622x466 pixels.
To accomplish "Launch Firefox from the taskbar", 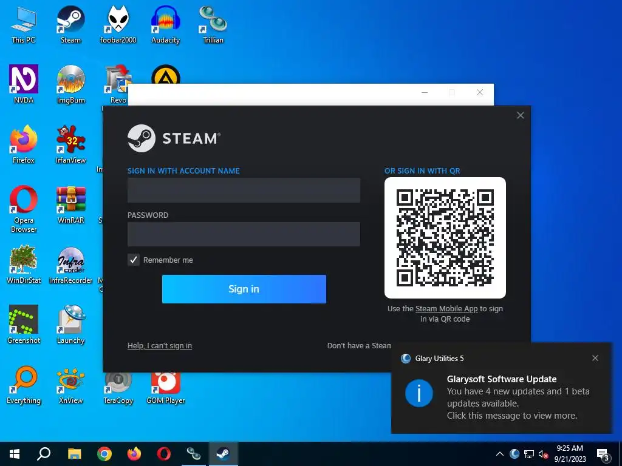I will pos(134,454).
